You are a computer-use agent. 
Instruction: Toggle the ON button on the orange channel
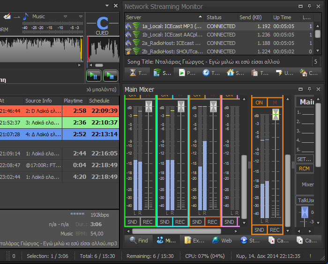259,103
